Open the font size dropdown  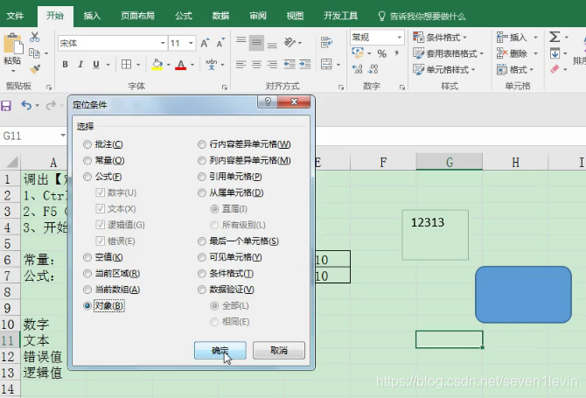(191, 44)
